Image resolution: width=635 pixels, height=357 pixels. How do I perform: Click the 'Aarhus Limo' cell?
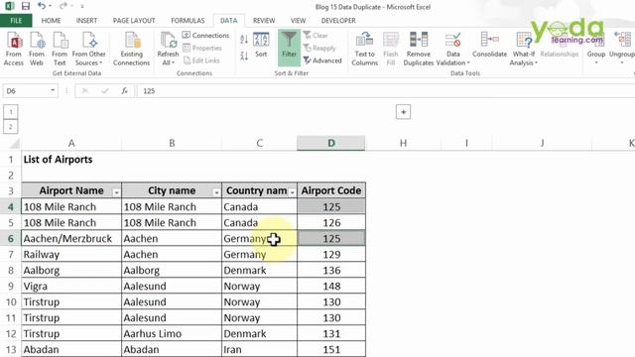click(172, 334)
